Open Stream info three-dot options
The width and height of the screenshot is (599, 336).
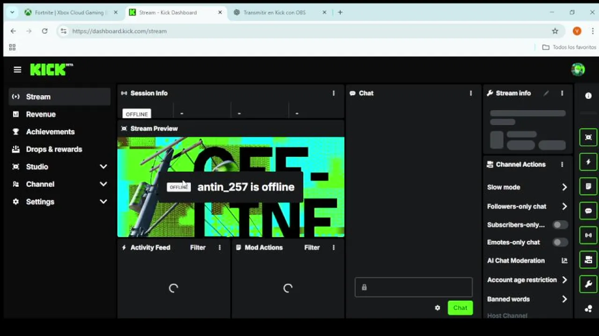(562, 93)
